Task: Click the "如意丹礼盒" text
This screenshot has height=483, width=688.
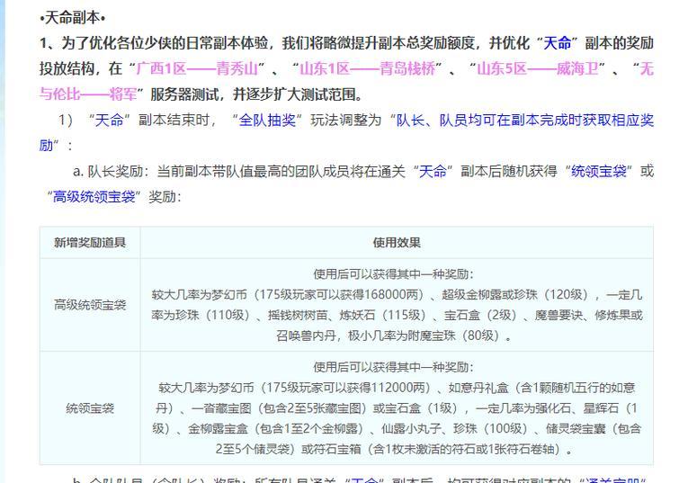Action: point(478,388)
